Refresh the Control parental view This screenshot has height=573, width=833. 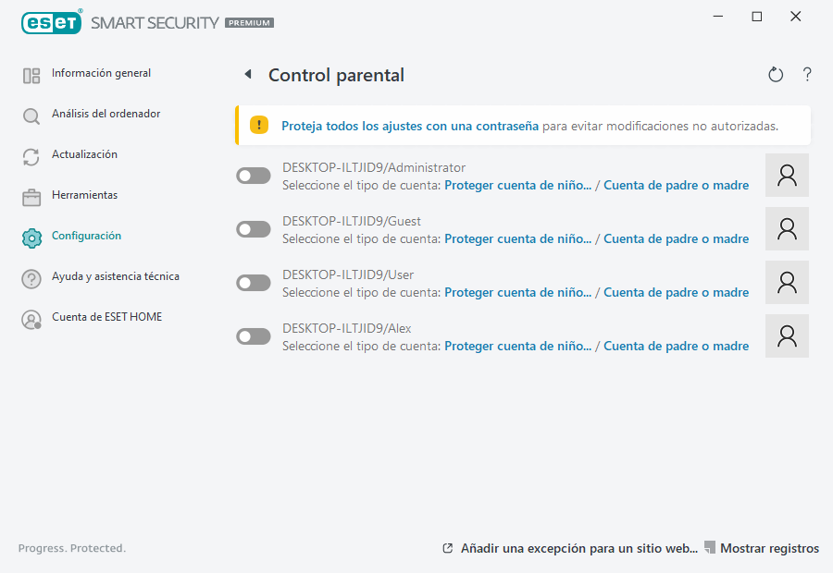[776, 74]
